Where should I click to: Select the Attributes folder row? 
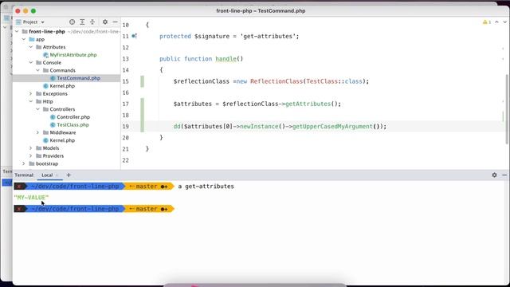click(66, 47)
